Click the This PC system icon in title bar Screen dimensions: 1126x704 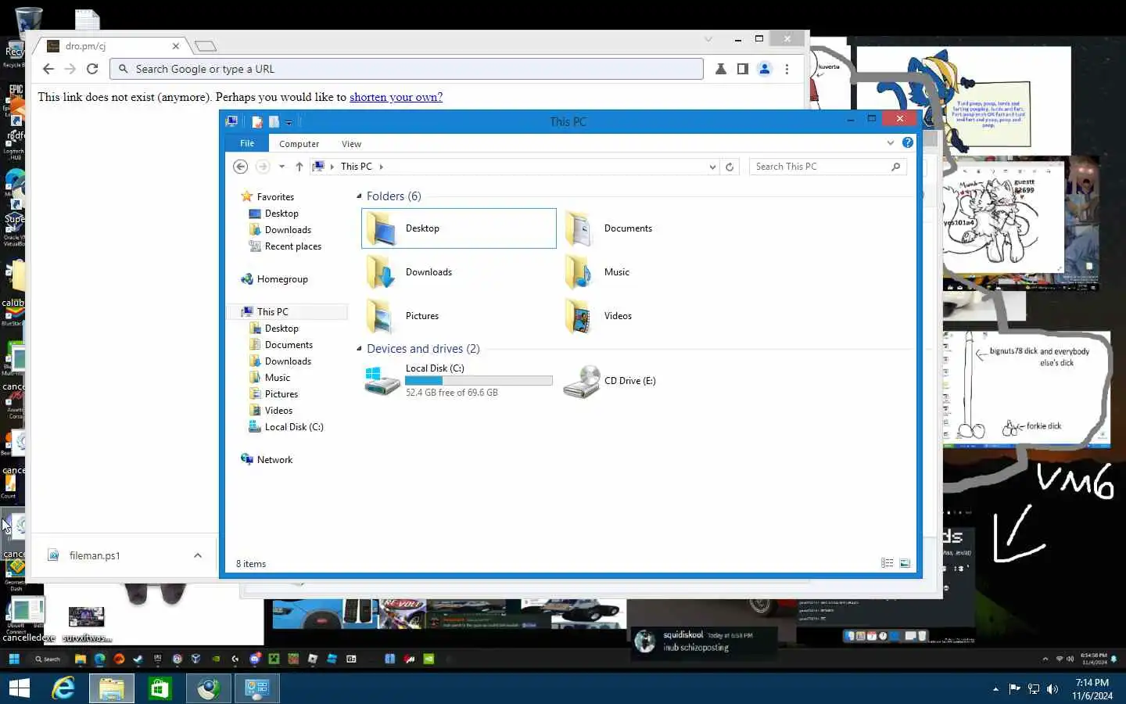[x=231, y=121]
